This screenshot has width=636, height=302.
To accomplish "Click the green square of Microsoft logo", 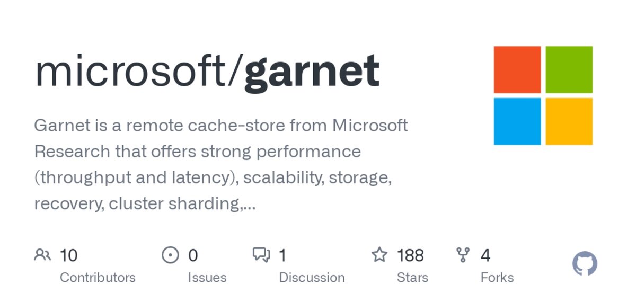I will click(569, 69).
